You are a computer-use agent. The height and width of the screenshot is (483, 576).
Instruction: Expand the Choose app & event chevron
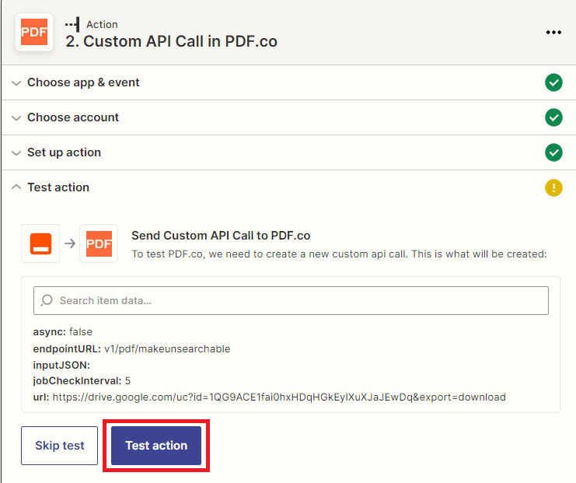tap(17, 82)
